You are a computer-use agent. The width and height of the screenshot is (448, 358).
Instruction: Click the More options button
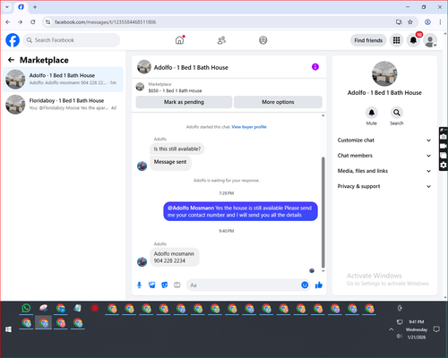pyautogui.click(x=278, y=102)
